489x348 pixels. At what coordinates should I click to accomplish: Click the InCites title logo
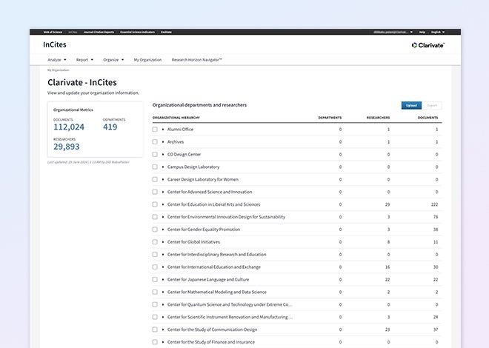(x=54, y=44)
